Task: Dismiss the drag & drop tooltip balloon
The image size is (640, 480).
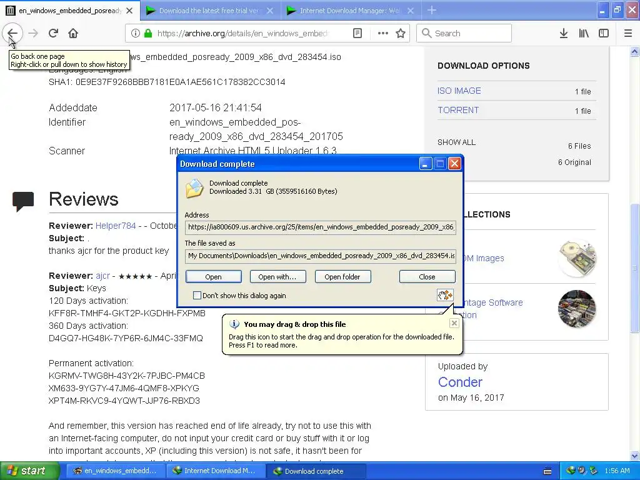Action: coord(454,323)
